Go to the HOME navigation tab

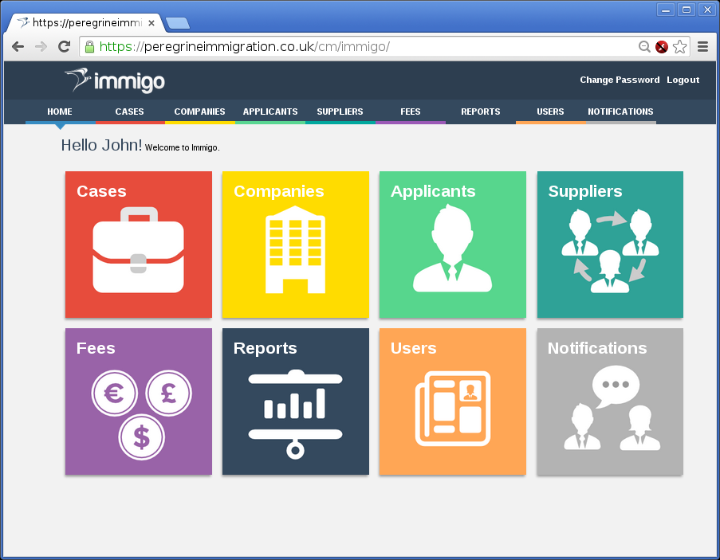[x=60, y=112]
